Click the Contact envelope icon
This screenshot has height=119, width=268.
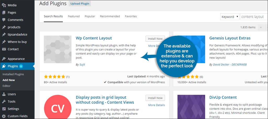pyautogui.click(x=4, y=49)
